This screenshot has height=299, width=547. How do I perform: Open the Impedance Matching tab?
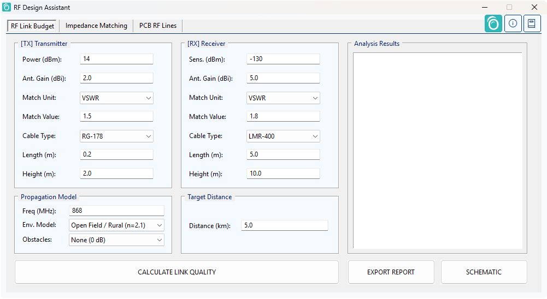point(96,26)
